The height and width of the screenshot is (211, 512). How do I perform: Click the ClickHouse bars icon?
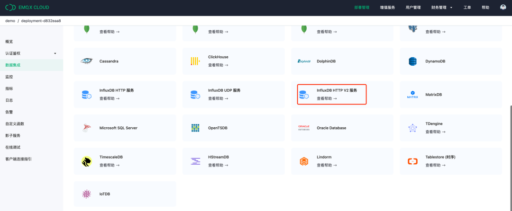(x=195, y=61)
